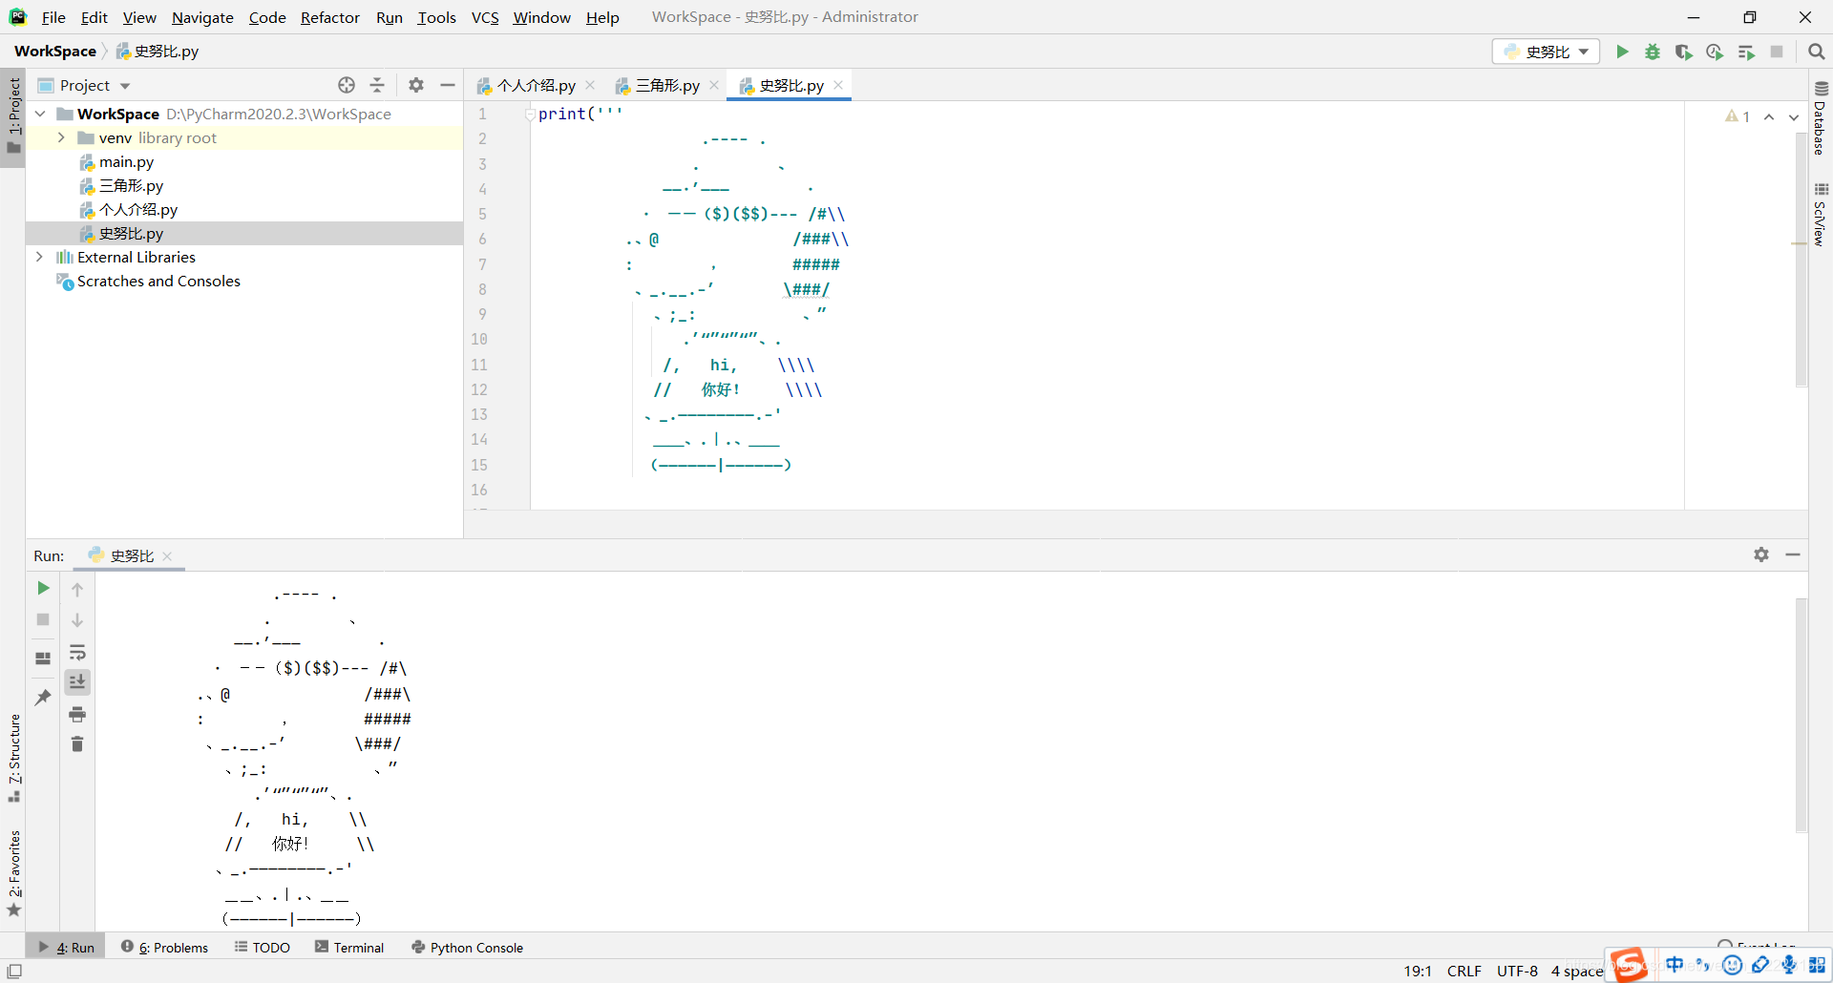Viewport: 1833px width, 983px height.
Task: Start debugging with the bug icon
Action: pos(1653,52)
